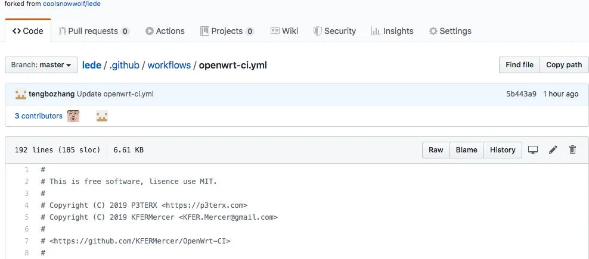
Task: Open commit hash 5b443a9
Action: pyautogui.click(x=521, y=94)
